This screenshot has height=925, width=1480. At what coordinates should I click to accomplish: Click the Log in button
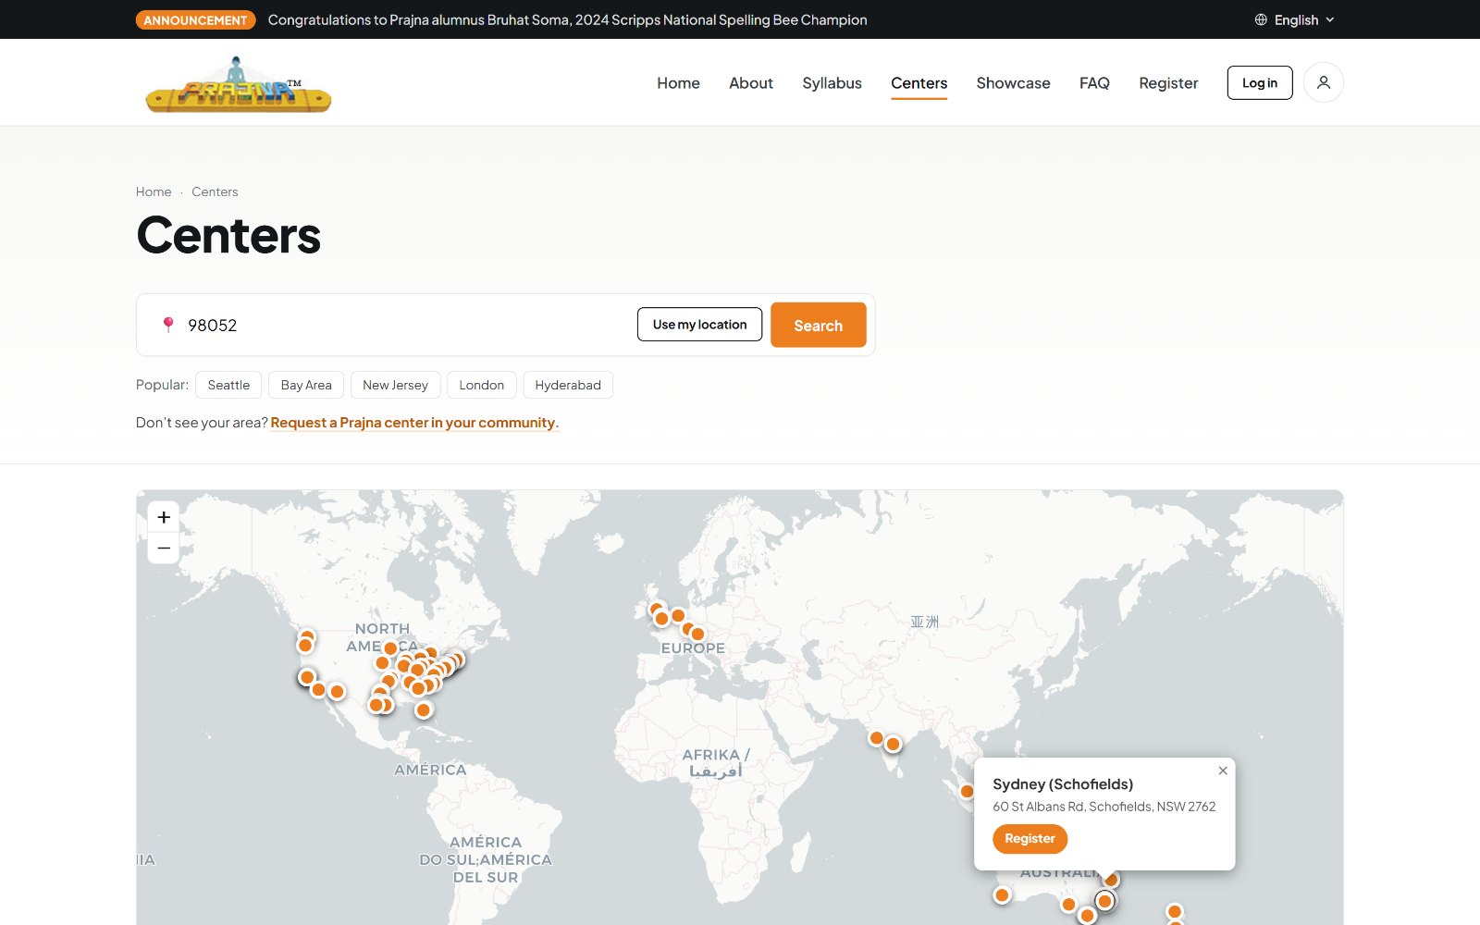1259,83
